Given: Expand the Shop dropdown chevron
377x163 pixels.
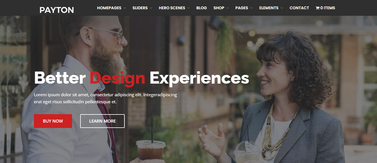Looking at the screenshot, I should pyautogui.click(x=227, y=8).
